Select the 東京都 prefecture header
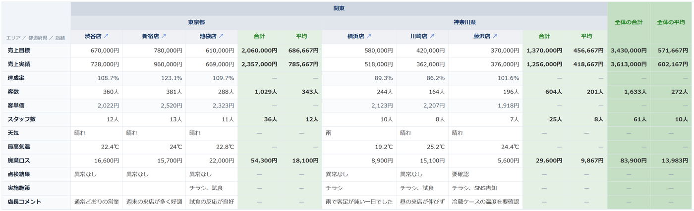Image resolution: width=694 pixels, height=211 pixels. (x=196, y=22)
